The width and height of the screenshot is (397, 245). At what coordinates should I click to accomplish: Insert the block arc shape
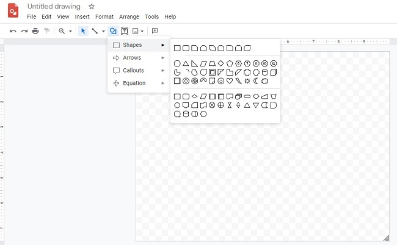click(203, 80)
